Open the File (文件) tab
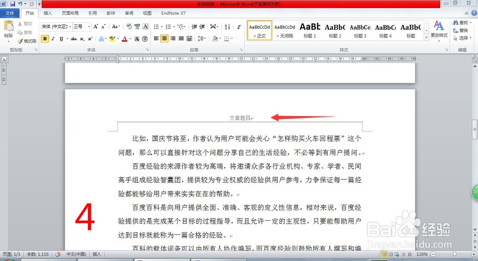478x261 pixels. 10,13
